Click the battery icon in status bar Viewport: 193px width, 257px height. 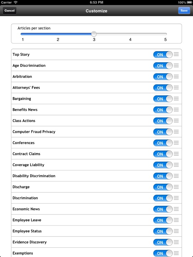point(189,2)
